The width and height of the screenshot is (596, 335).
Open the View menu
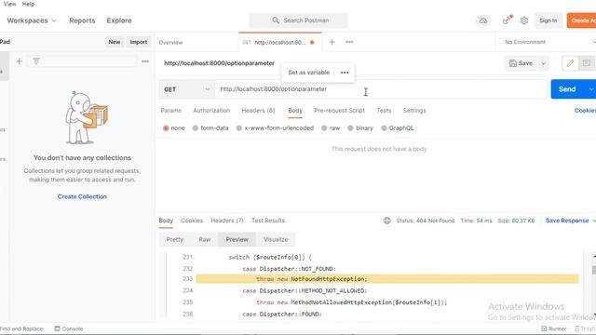9,4
